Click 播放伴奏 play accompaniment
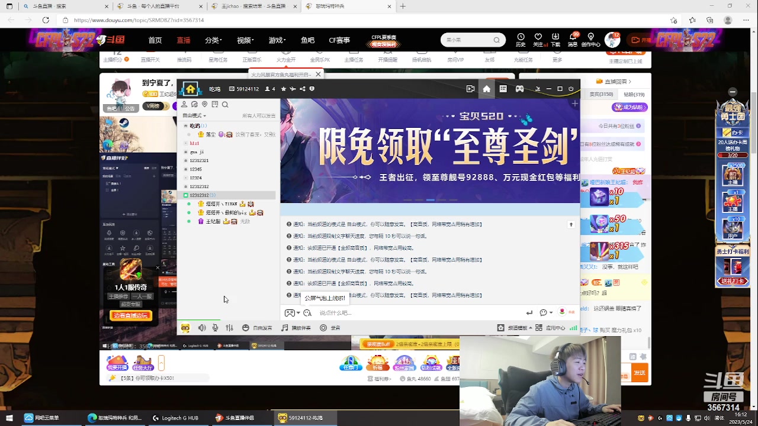758x426 pixels. tap(296, 328)
